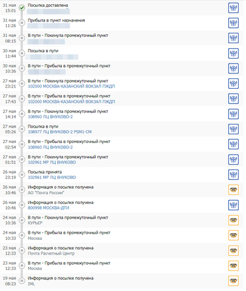
Task: Click Russian Post icon on Посылка принята row
Action: pyautogui.click(x=233, y=174)
